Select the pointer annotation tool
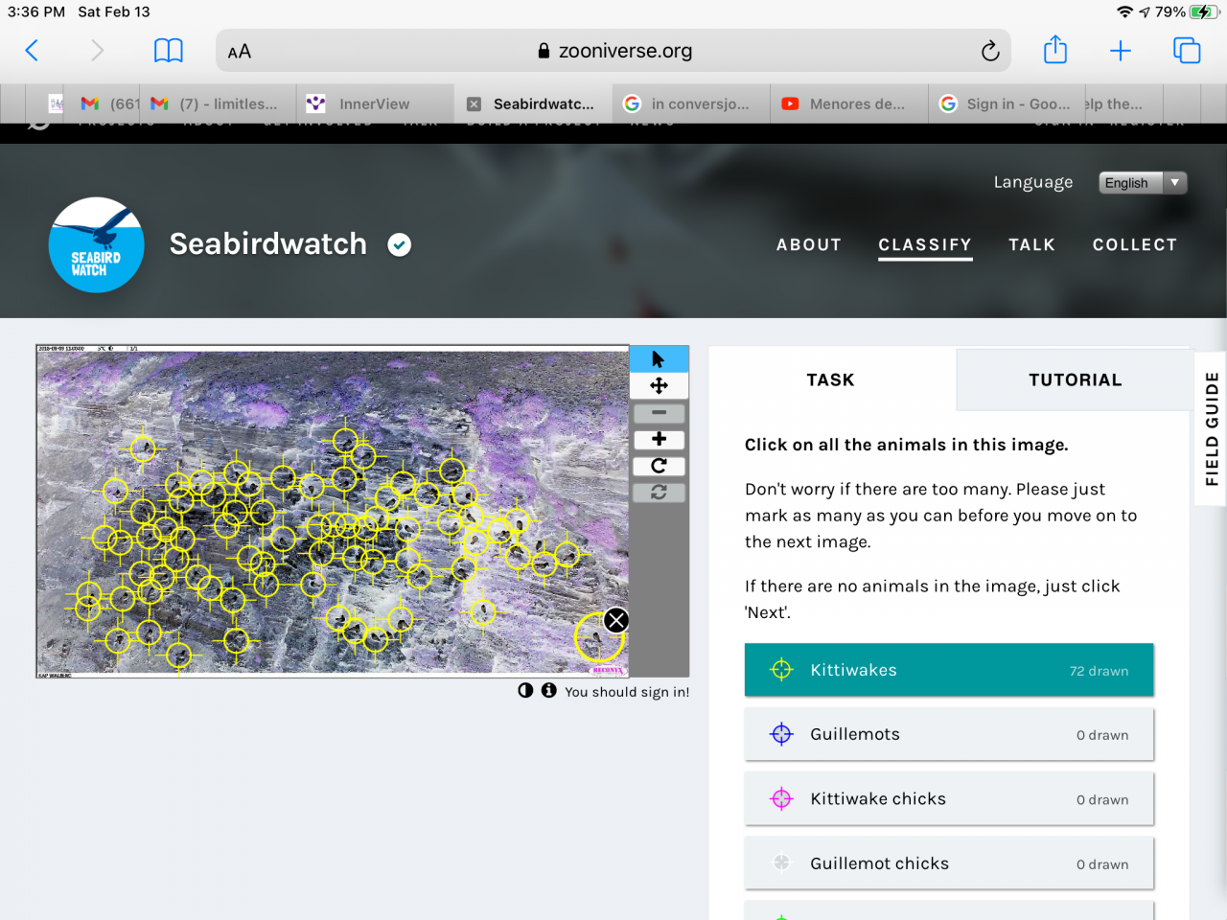 [x=659, y=359]
